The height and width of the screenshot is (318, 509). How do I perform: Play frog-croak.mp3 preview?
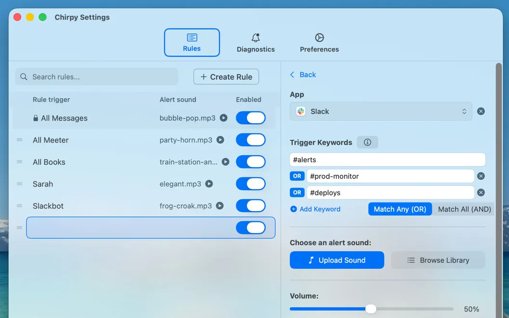pyautogui.click(x=220, y=206)
